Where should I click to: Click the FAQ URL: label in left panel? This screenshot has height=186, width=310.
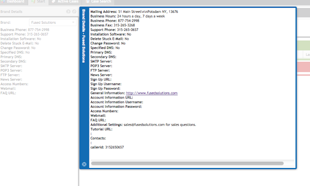coord(8,93)
